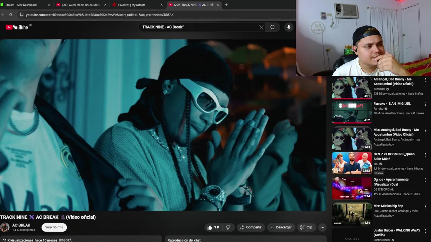This screenshot has width=431, height=242.
Task: Click the browser address bar URL
Action: [100, 15]
